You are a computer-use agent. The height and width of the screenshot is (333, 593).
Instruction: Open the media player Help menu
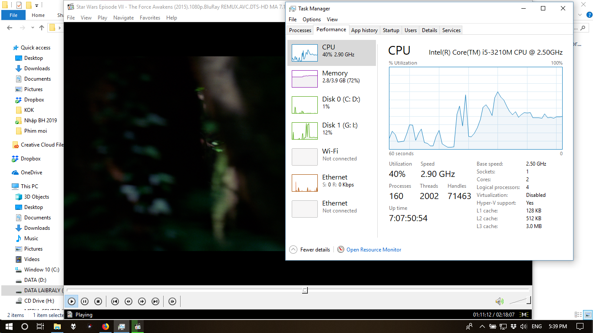(x=171, y=18)
